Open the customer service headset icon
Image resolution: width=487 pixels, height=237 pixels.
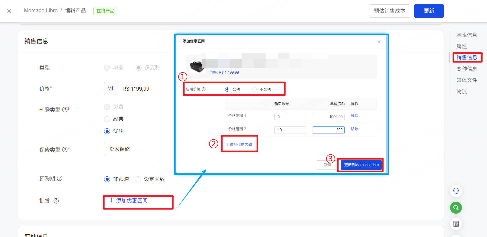pos(456,191)
